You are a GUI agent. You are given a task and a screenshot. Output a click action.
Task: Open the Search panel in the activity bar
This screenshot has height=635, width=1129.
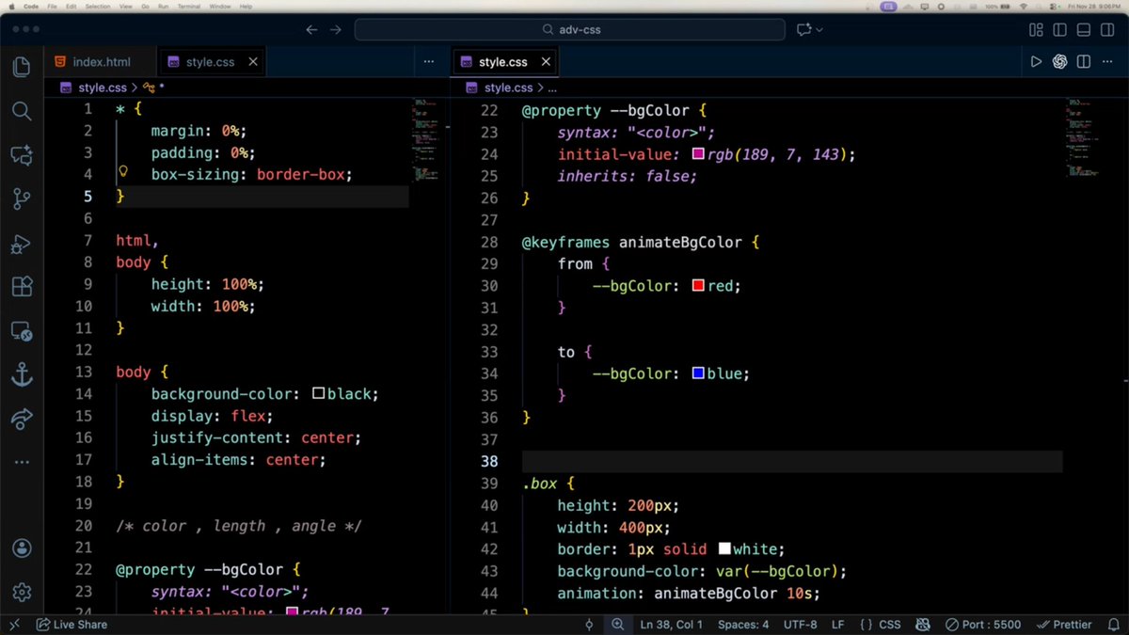[x=22, y=111]
